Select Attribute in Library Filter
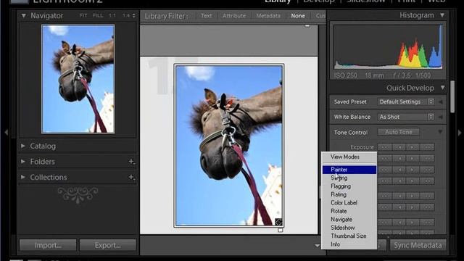Viewport: 464px width, 261px height. pos(234,16)
